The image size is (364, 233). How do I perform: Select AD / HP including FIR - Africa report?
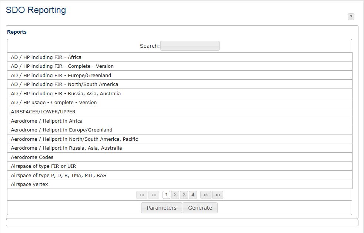click(x=180, y=57)
